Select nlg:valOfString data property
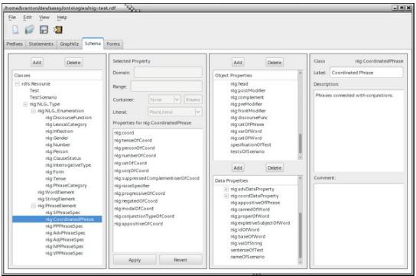416x276 pixels. pyautogui.click(x=246, y=243)
